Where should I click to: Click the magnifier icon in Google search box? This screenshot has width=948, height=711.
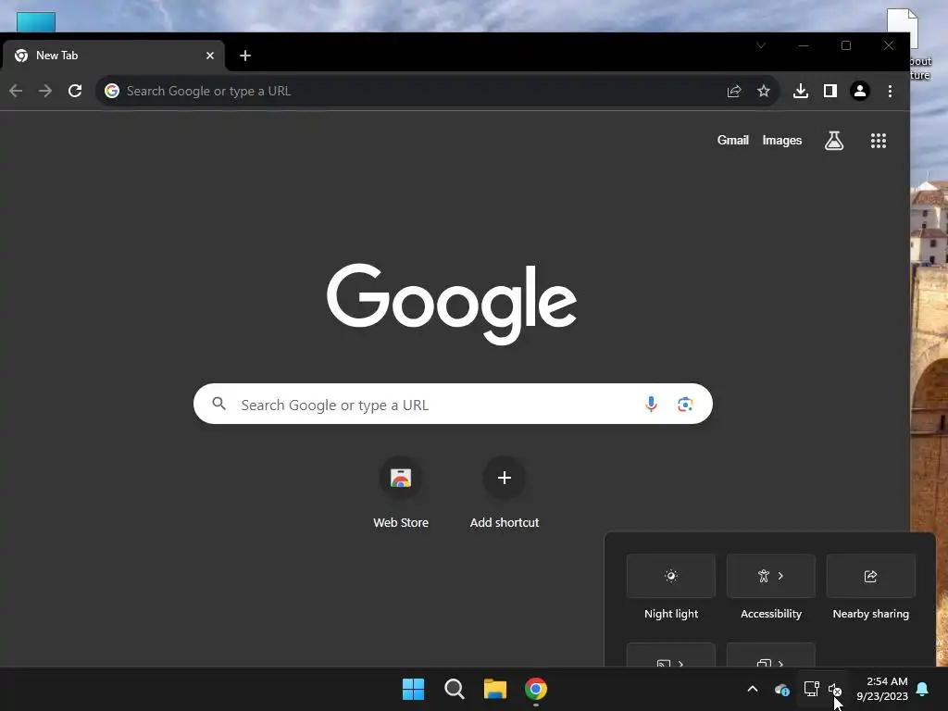[x=218, y=404]
